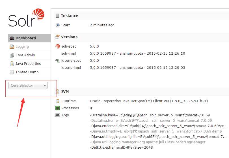229x158 pixels.
Task: Open Thread Dump page
Action: 29,72
